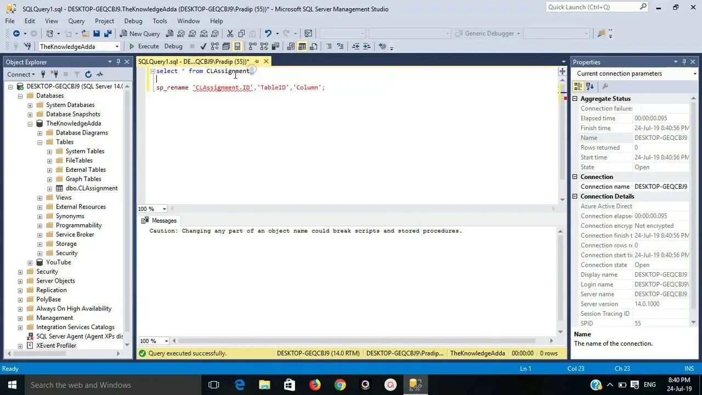Viewport: 702px width, 395px height.
Task: Select the Messages results tab
Action: tap(159, 221)
